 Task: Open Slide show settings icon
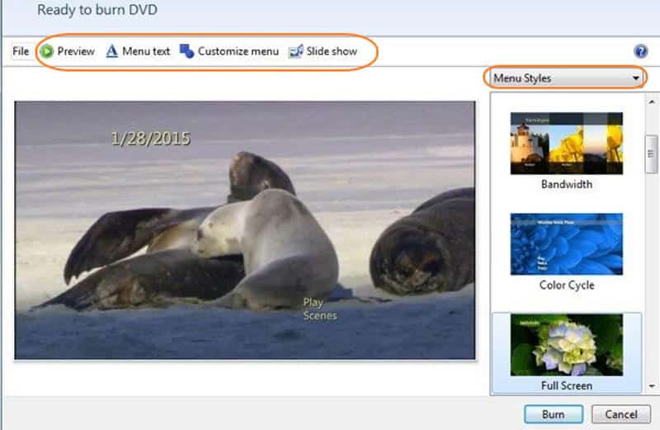coord(296,51)
